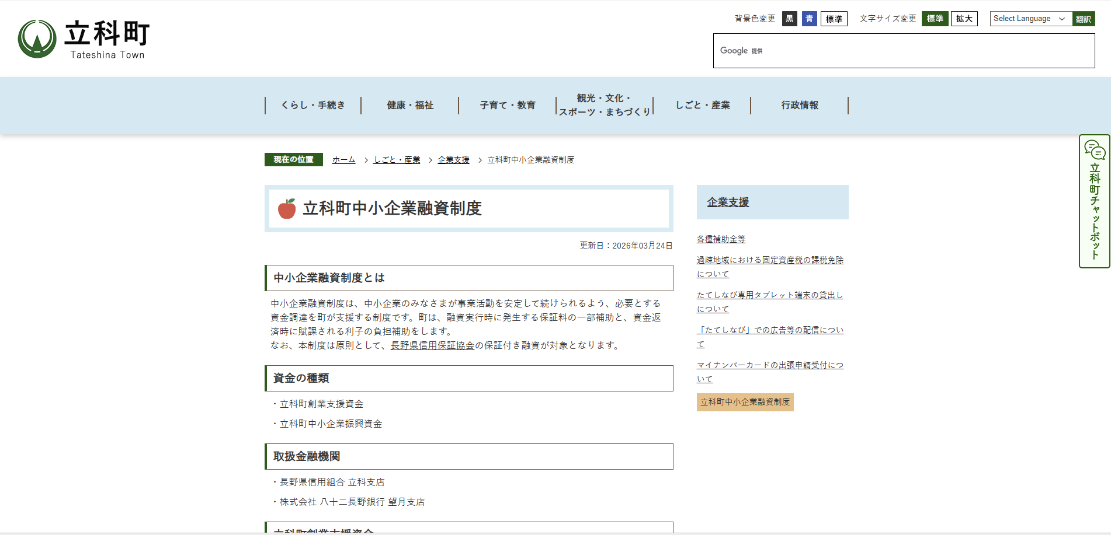Open the 行政情報 menu
Screen dimensions: 1111x535
click(800, 105)
